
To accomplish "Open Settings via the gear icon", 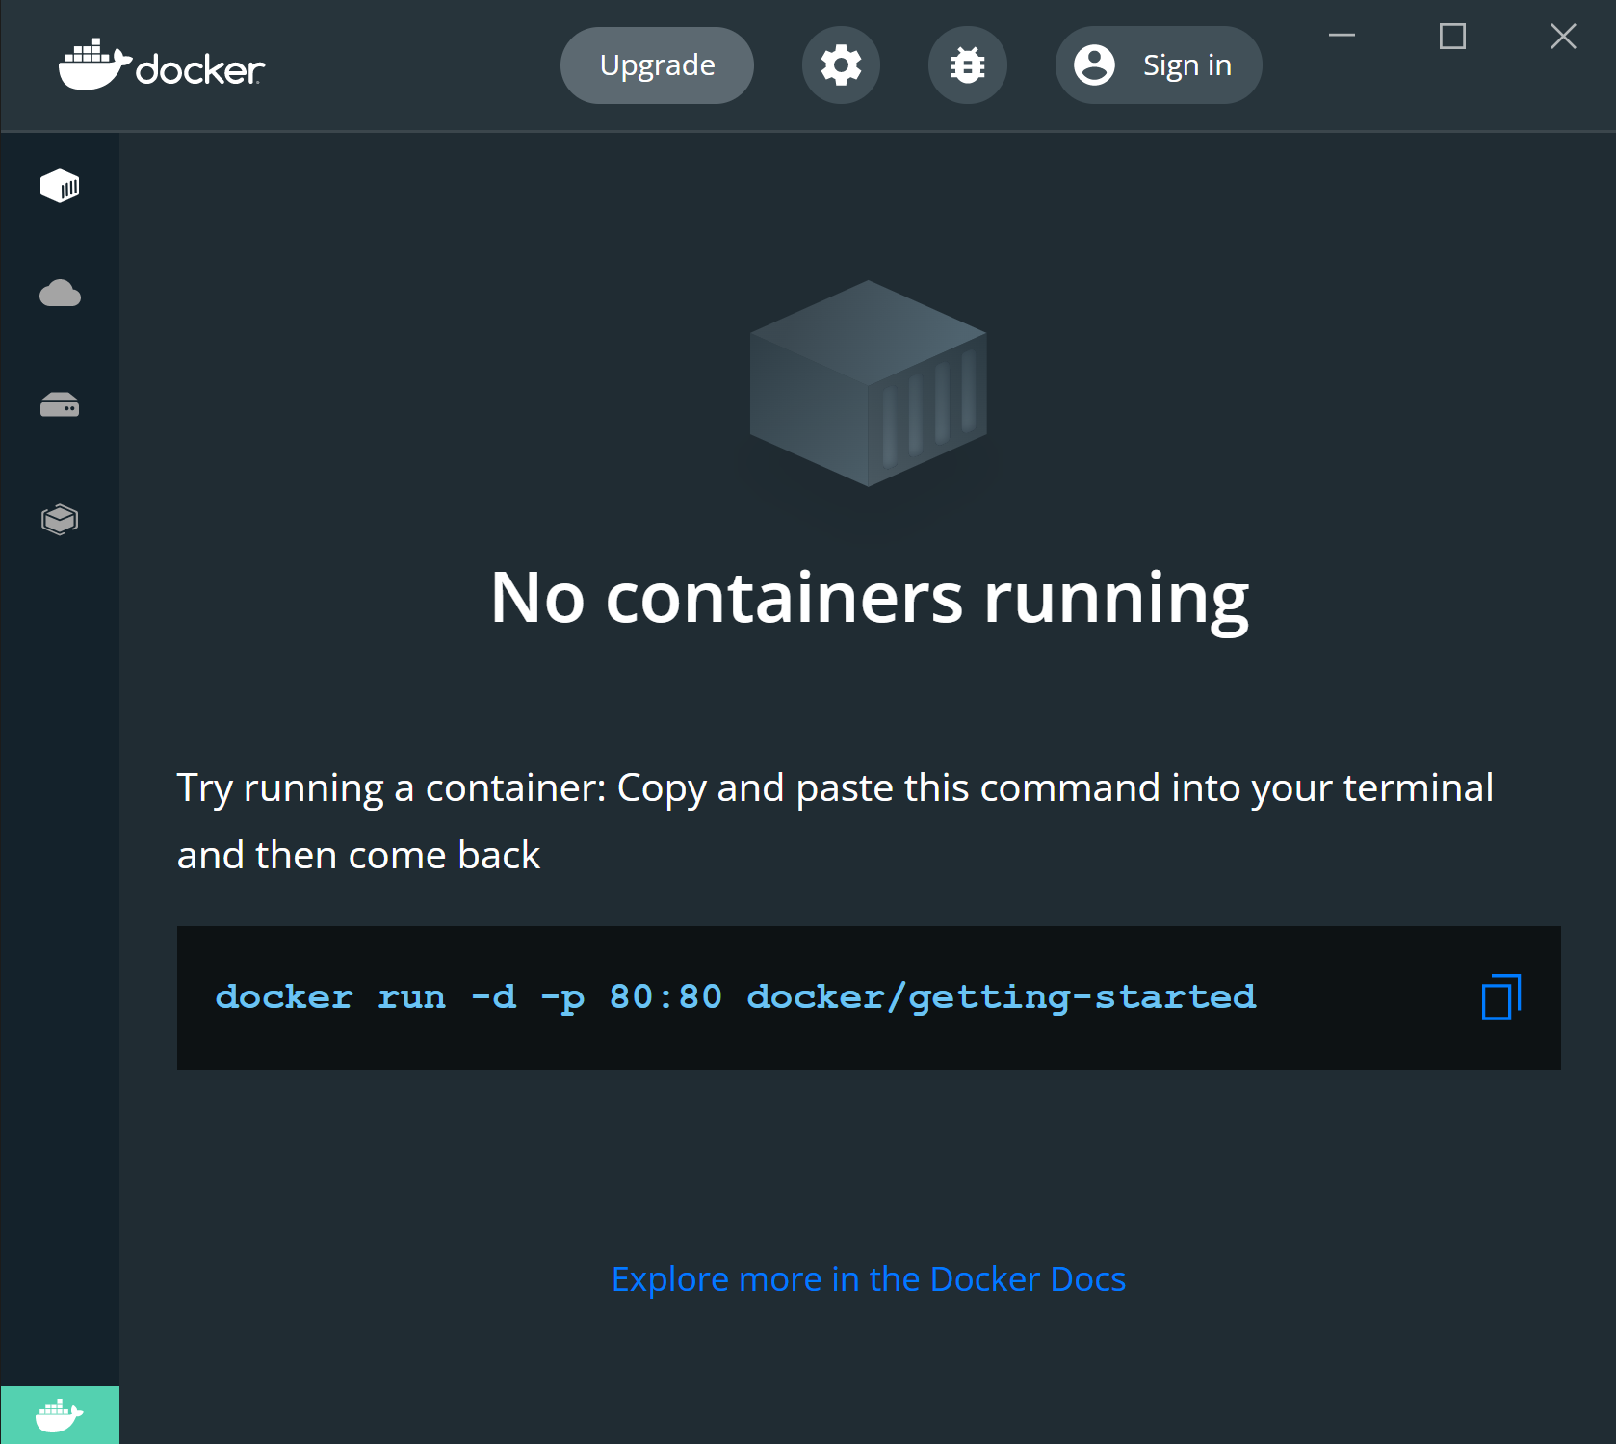I will (x=841, y=65).
